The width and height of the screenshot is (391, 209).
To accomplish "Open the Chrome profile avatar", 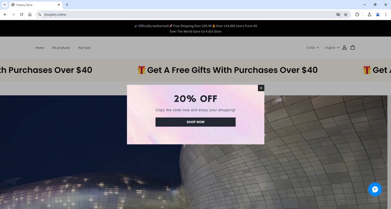I will [377, 15].
